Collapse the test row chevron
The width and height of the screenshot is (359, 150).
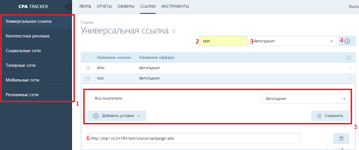[x=350, y=78]
